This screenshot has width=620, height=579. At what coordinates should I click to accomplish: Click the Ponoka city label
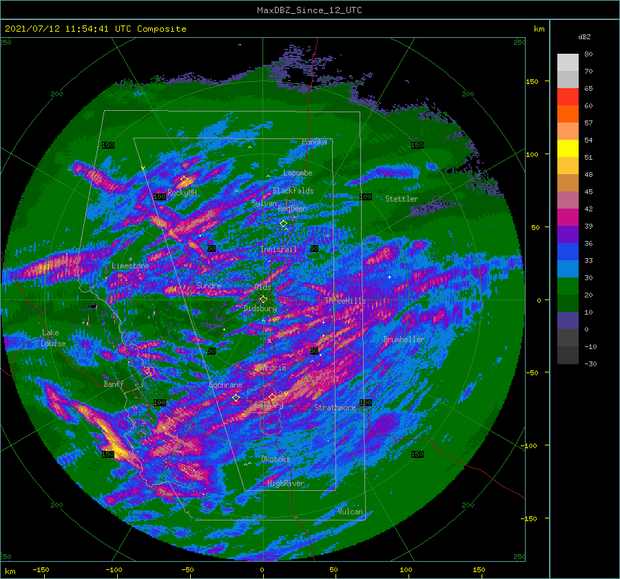(x=314, y=142)
